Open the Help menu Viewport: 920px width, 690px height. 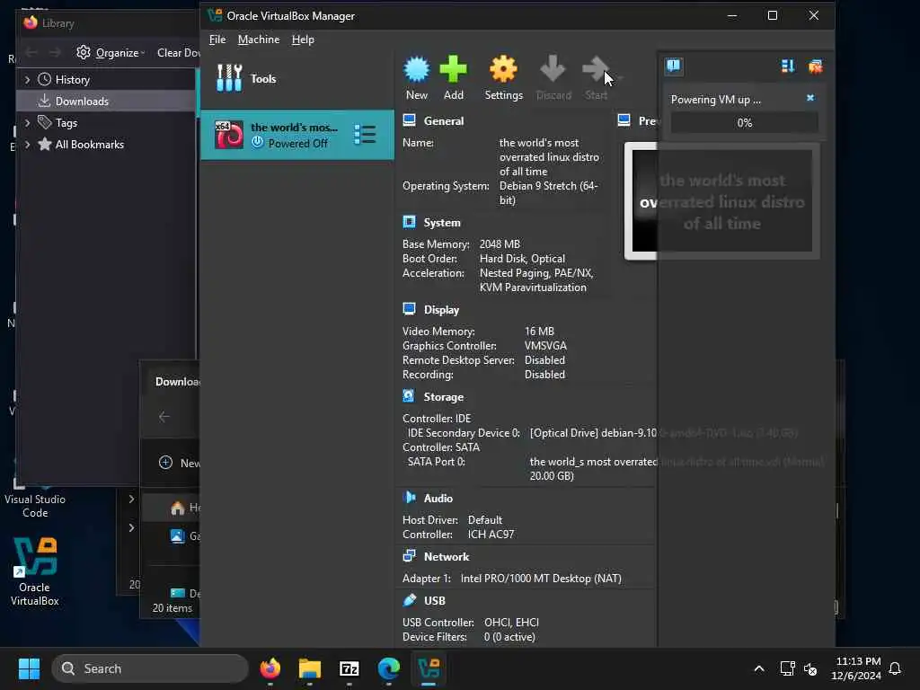tap(303, 40)
